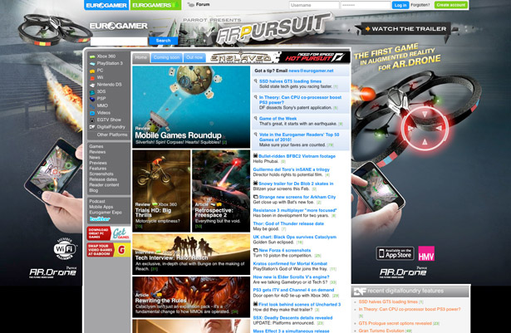Open SSD halves GT5 loading times headline
Screen dimensions: 511x333
290,81
